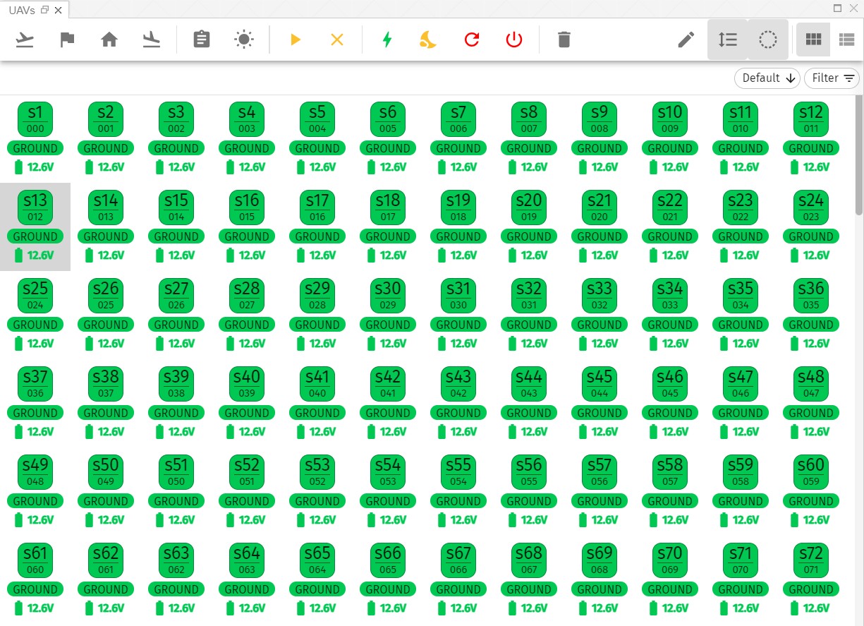Toggle the dotted circle icon button
The height and width of the screenshot is (626, 864).
767,40
